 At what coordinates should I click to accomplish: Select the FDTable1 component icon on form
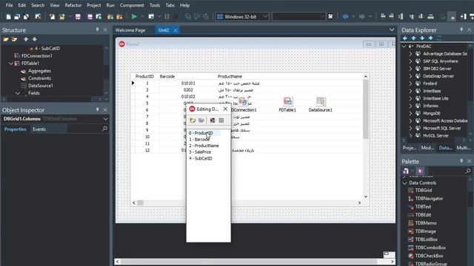point(287,101)
